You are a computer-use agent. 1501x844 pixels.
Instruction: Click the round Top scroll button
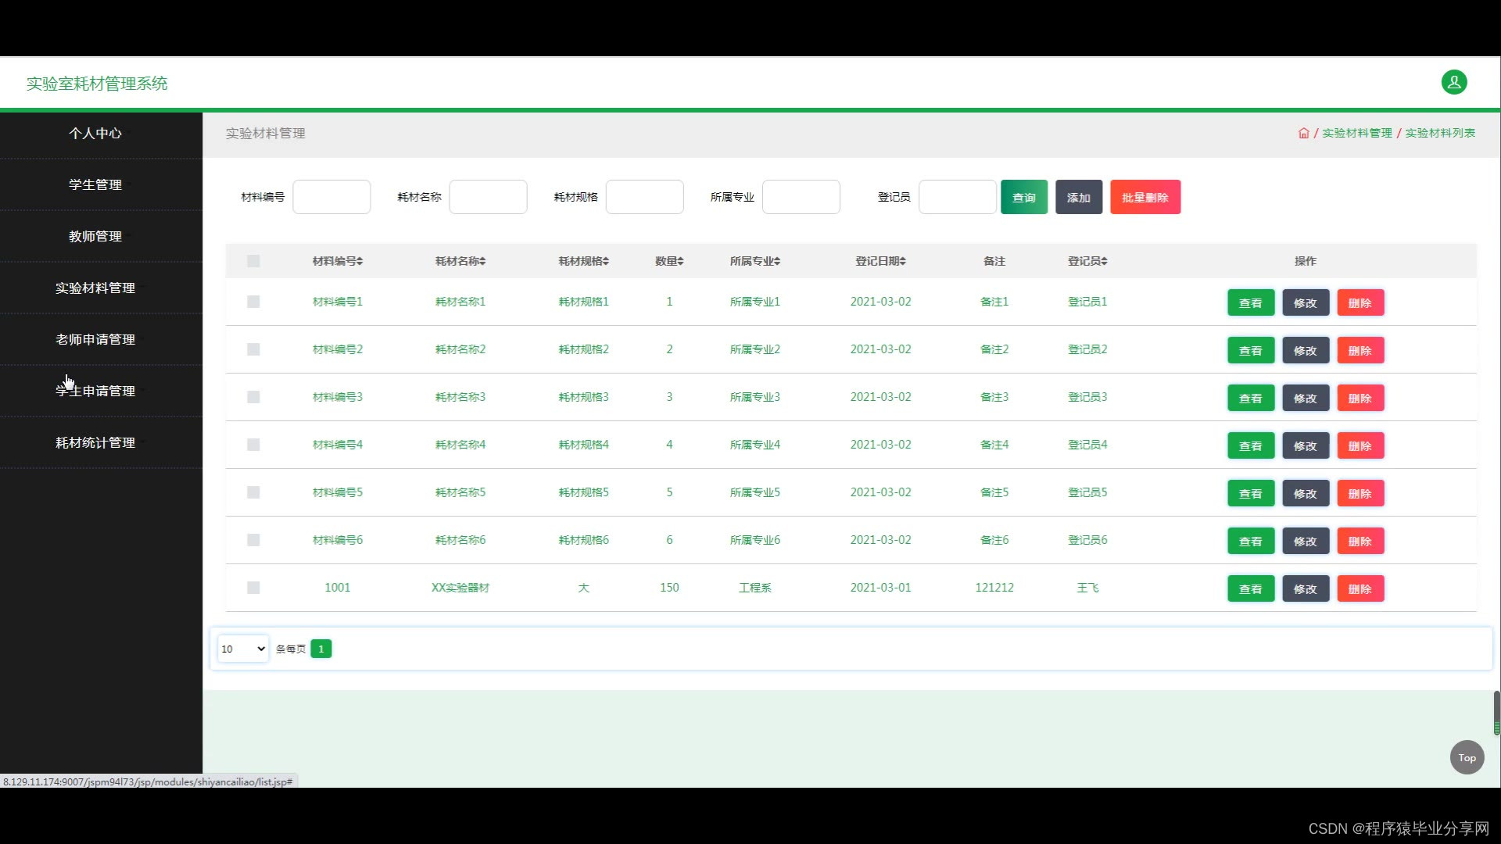[1467, 757]
